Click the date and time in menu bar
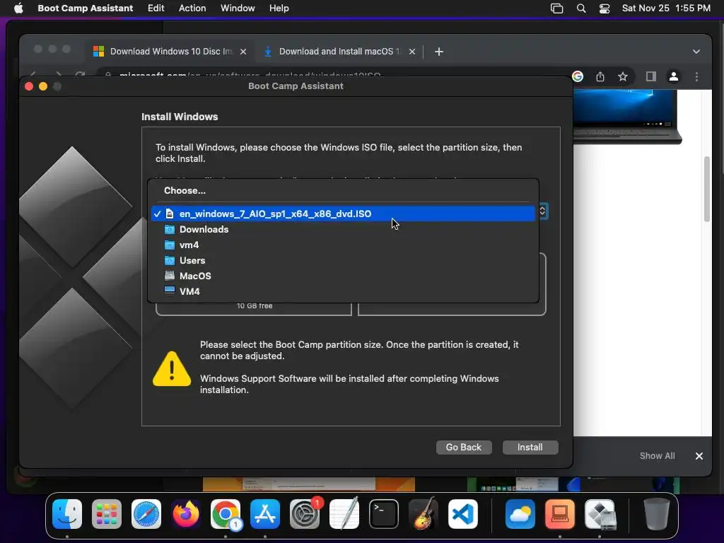724x543 pixels. point(666,8)
